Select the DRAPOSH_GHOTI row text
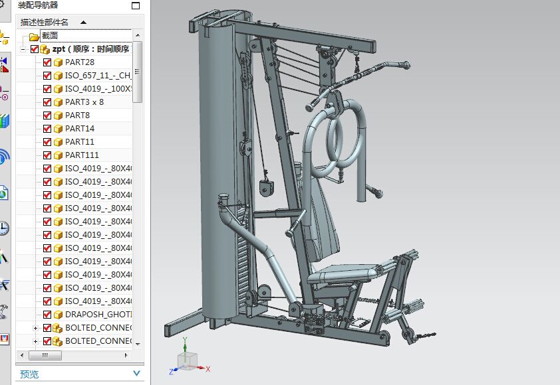This screenshot has width=560, height=385. point(98,315)
